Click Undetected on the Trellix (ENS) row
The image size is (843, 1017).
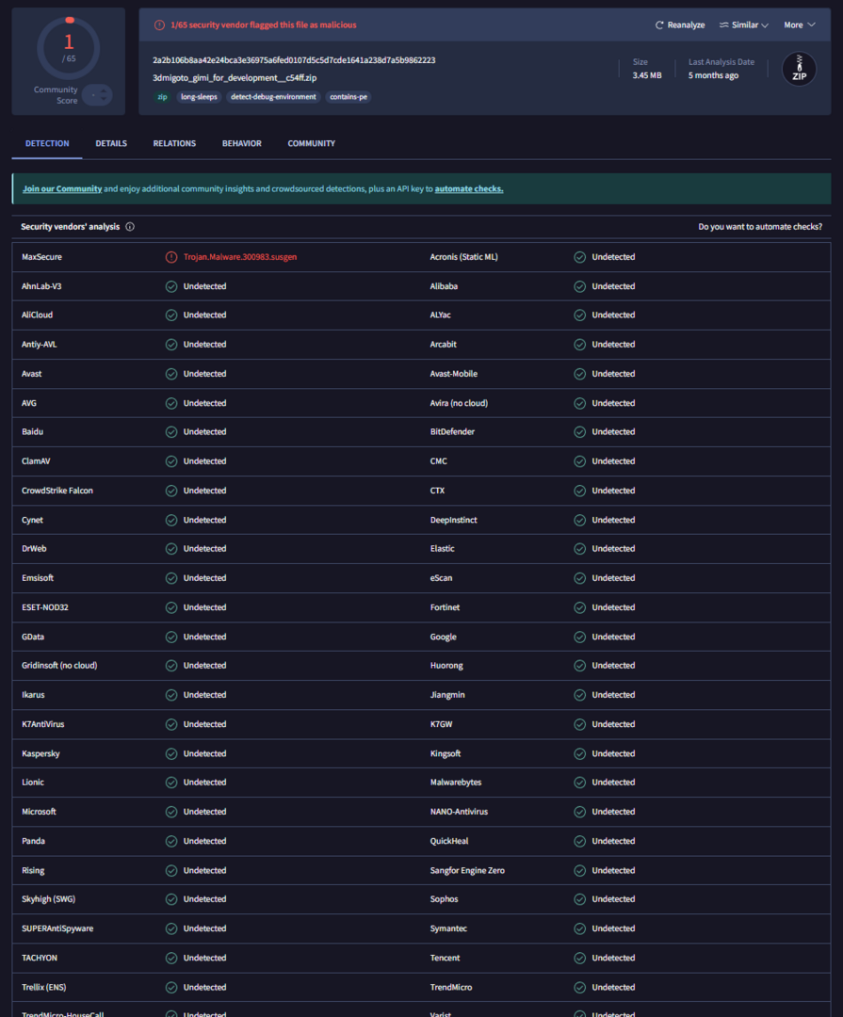[x=204, y=987]
